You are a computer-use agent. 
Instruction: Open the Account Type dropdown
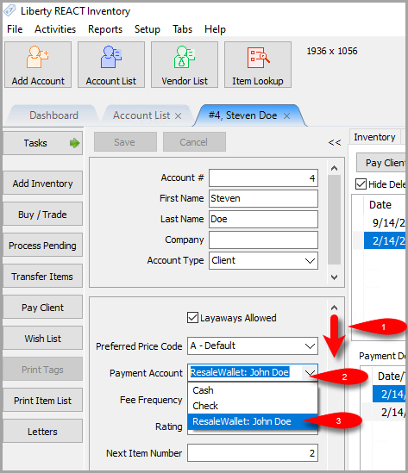pyautogui.click(x=310, y=261)
